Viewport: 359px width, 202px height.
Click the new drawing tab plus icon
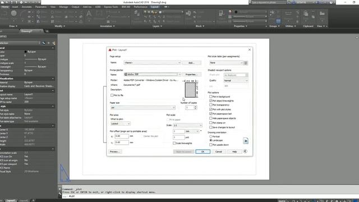[x=47, y=31]
